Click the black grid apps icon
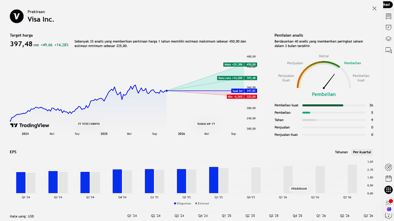Viewport: 394px width, 221px height. [388, 190]
